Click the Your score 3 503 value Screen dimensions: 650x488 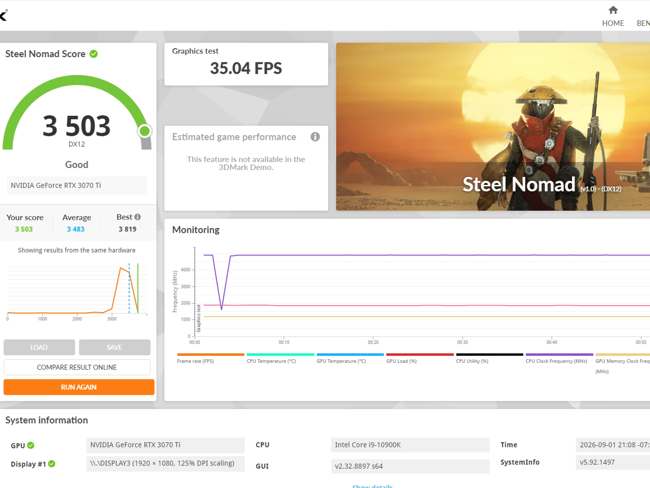[24, 229]
